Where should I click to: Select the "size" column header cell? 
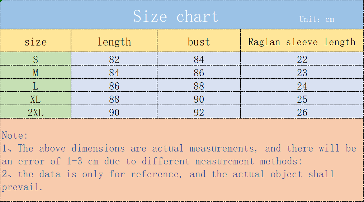tap(36, 42)
